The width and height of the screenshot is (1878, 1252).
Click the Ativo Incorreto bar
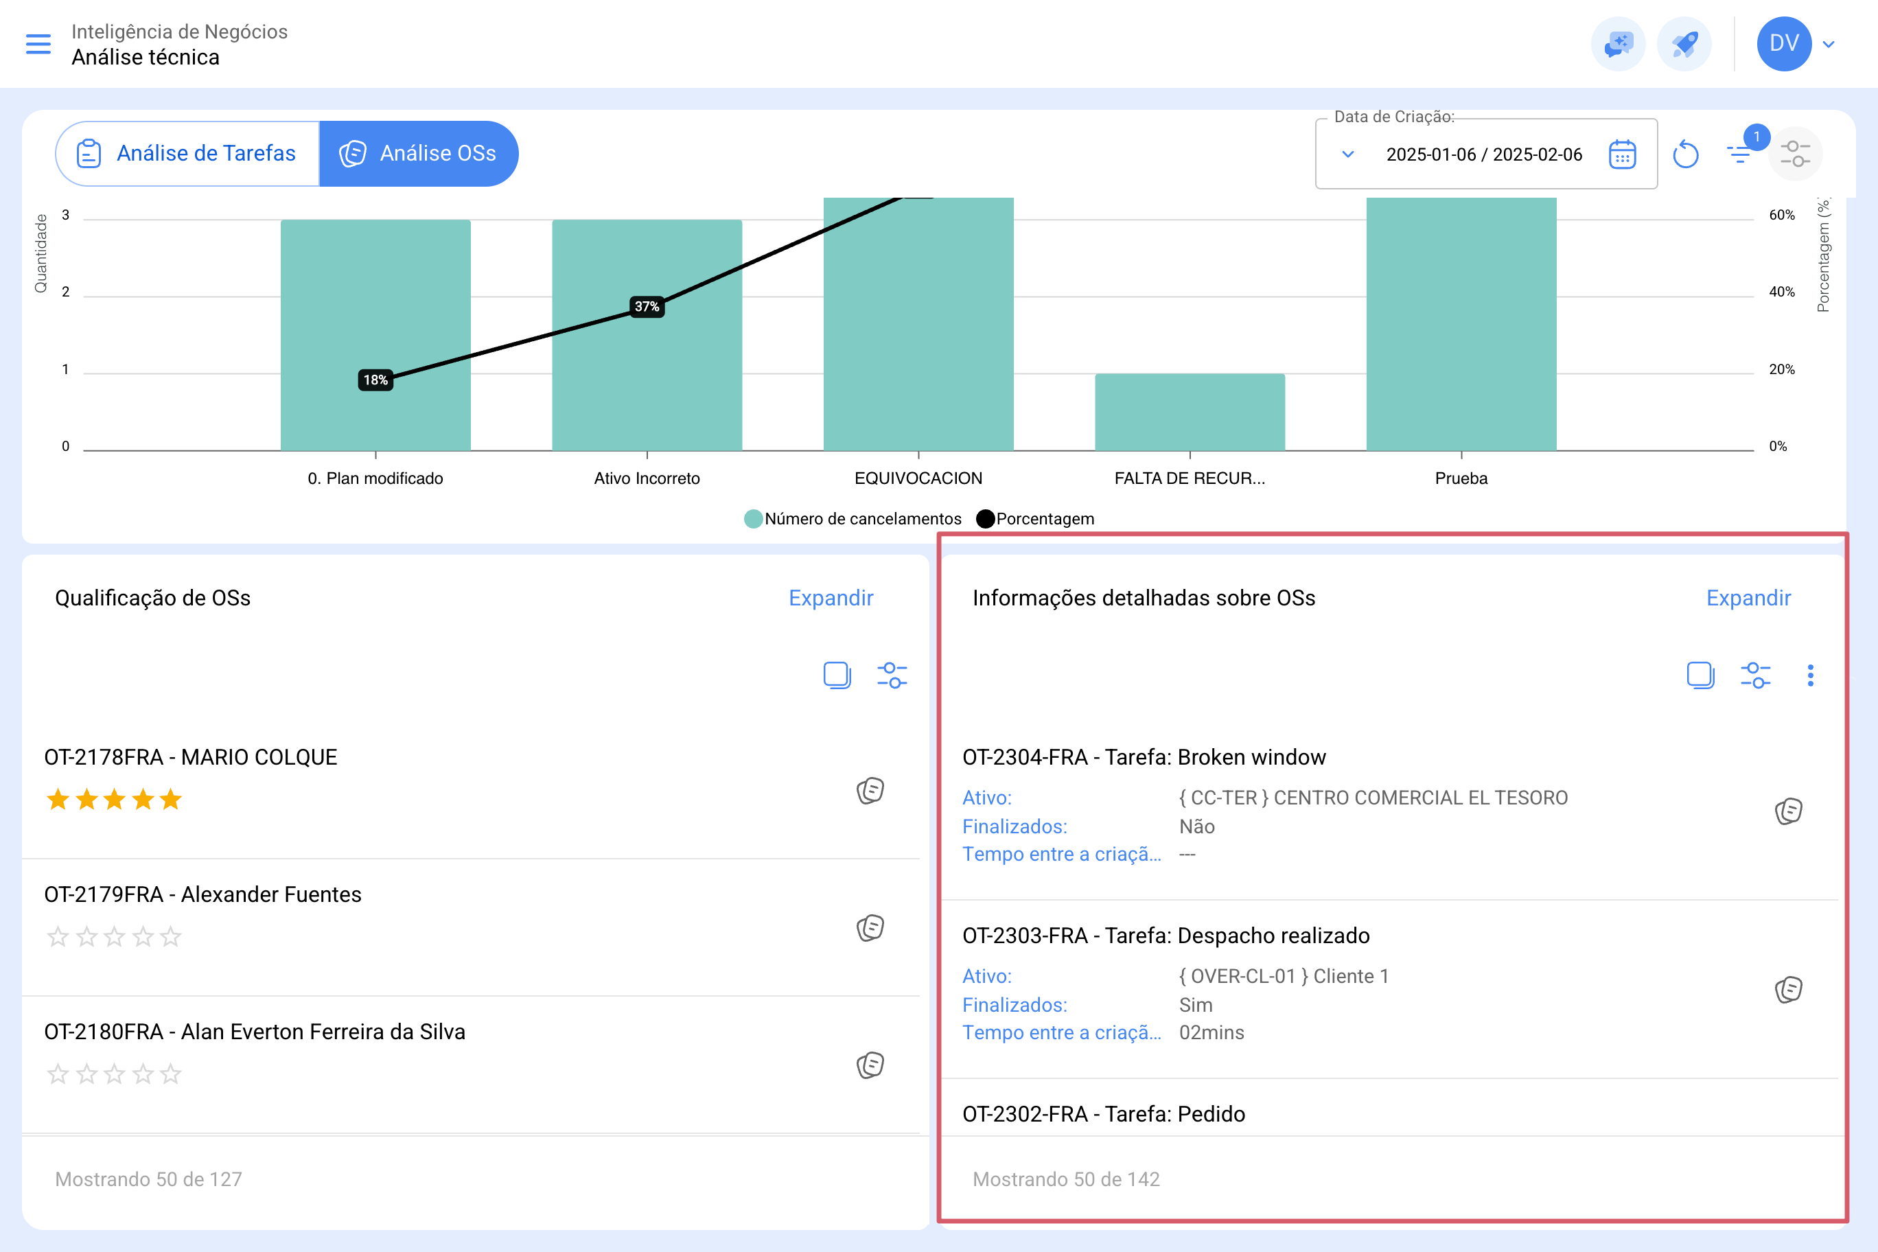pyautogui.click(x=647, y=336)
